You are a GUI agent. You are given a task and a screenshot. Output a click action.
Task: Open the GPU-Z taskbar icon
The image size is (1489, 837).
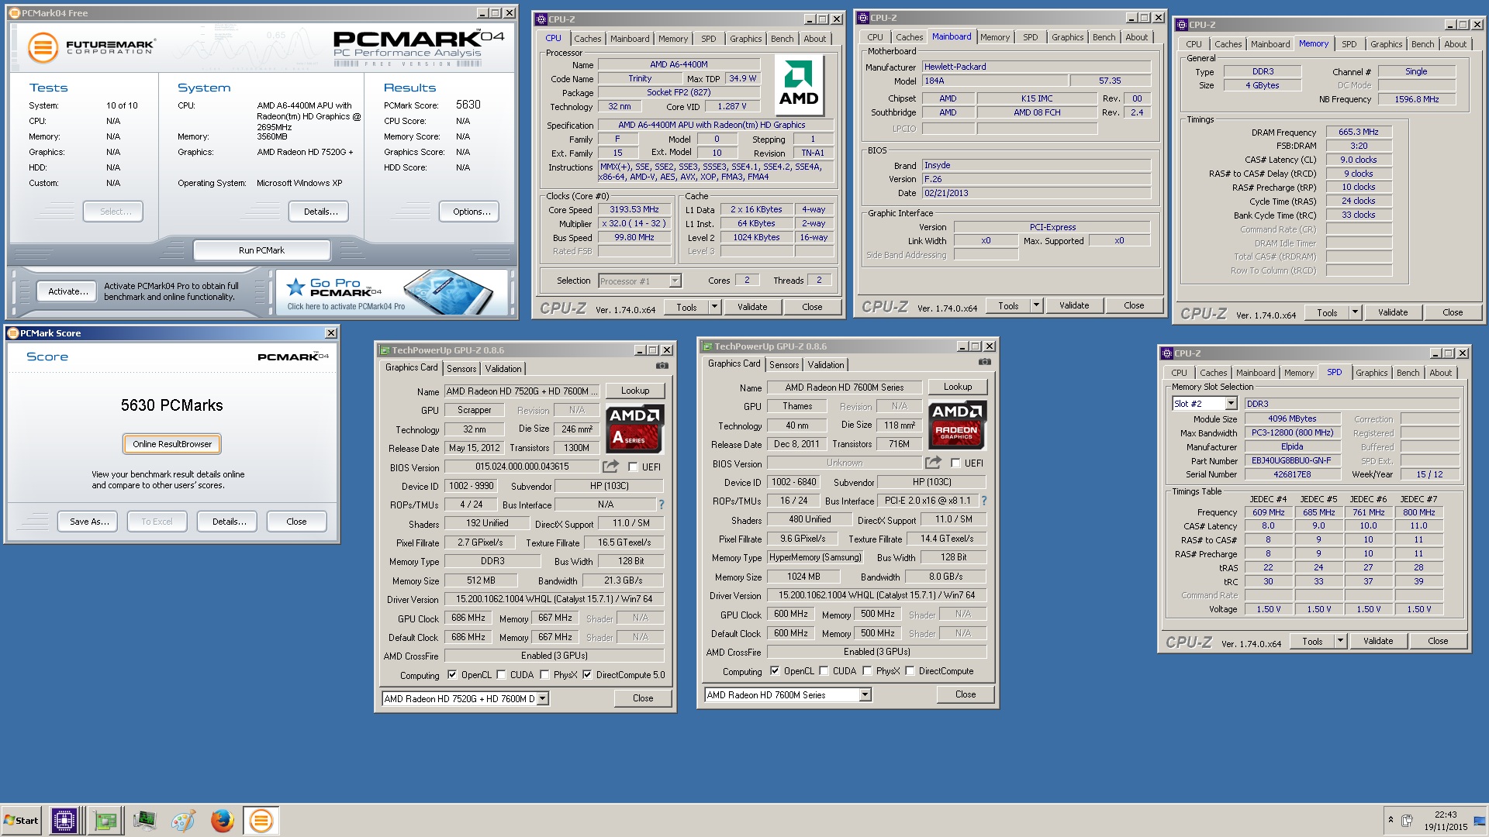coord(105,820)
